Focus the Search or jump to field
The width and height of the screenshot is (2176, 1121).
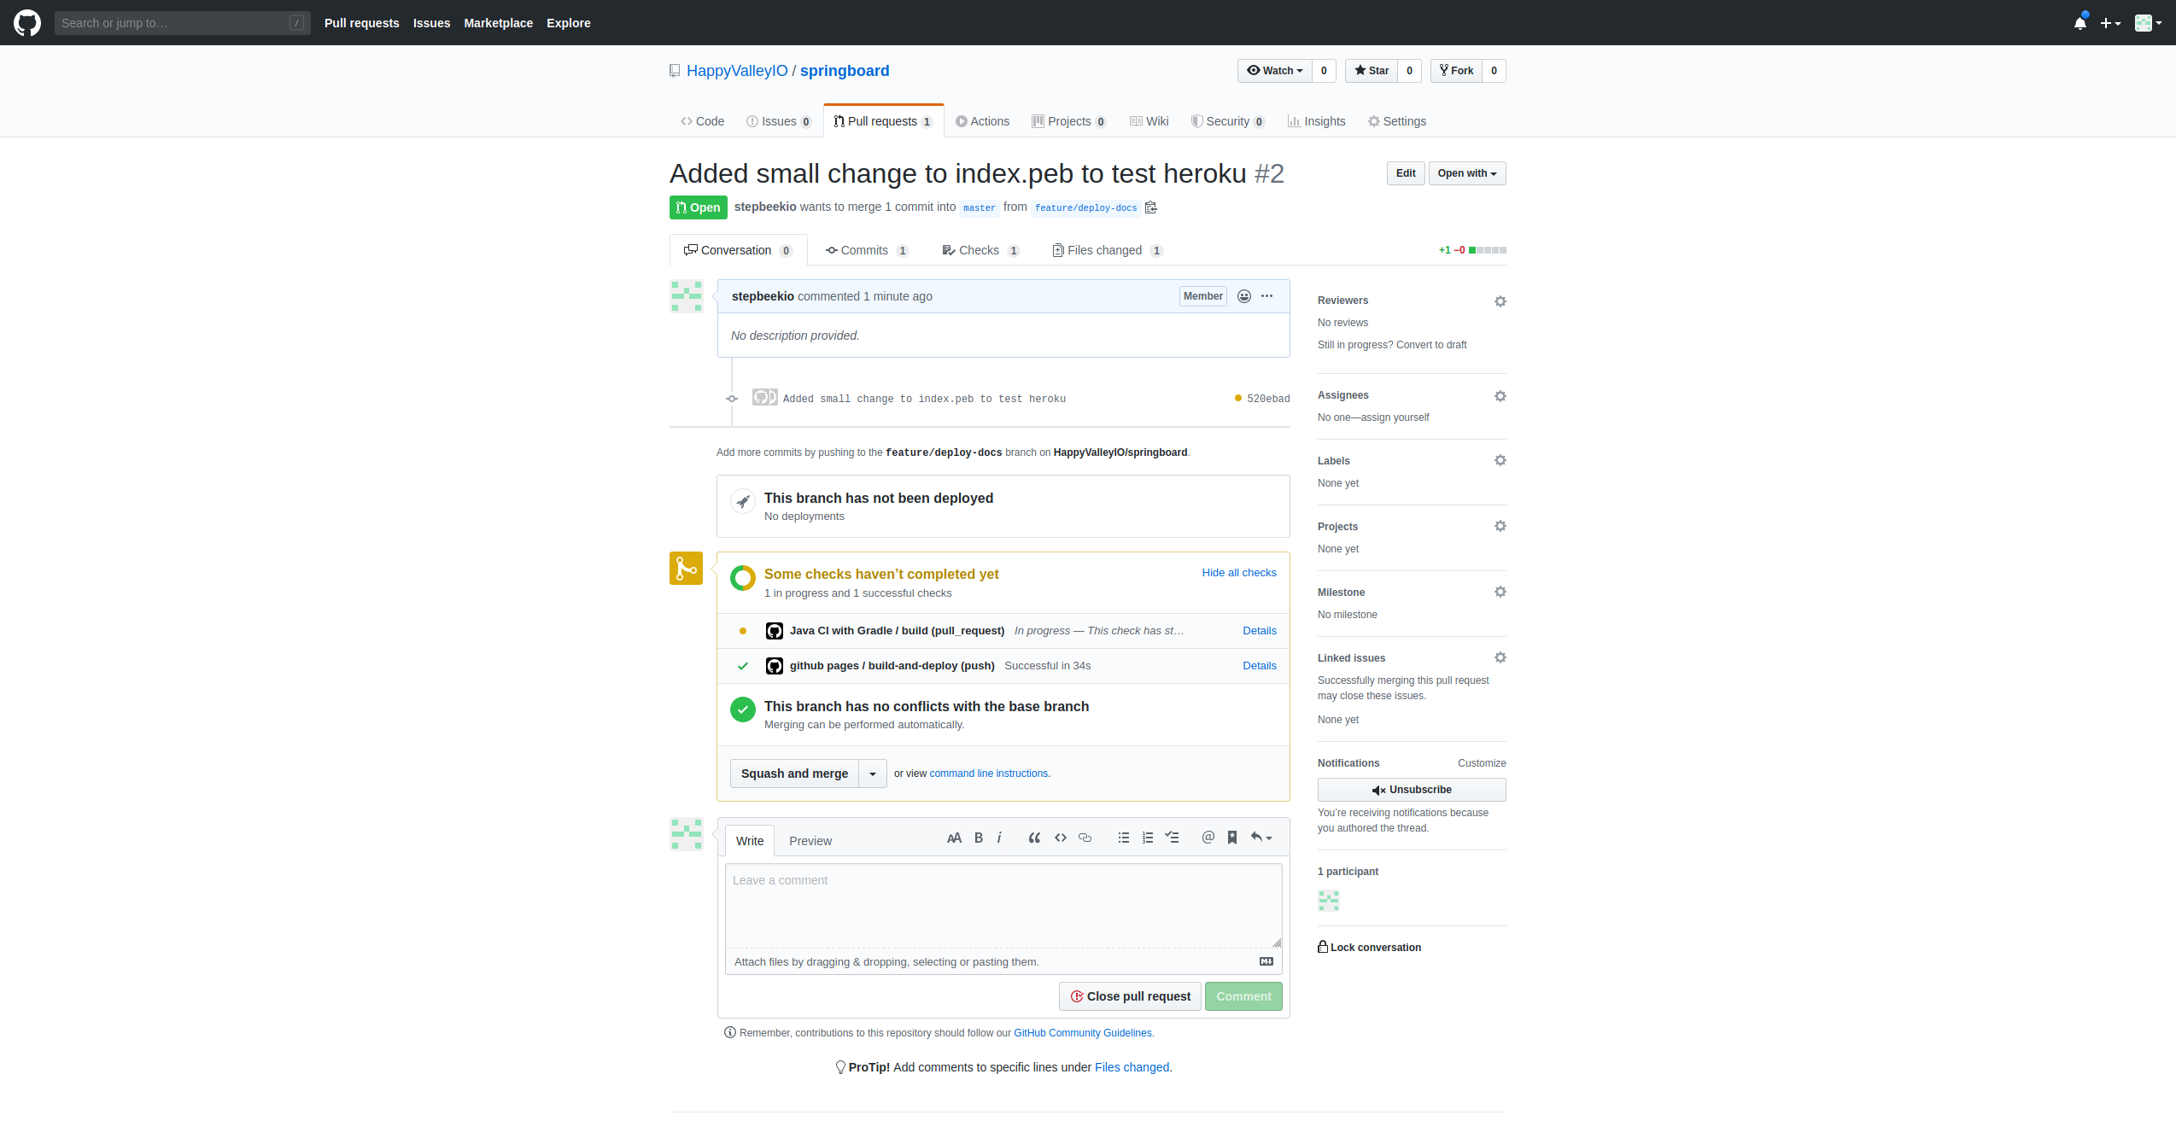[x=182, y=23]
